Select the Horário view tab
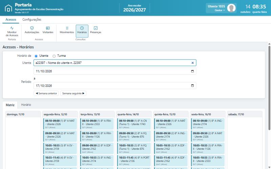Viewport: 271px width, 169px height. 26,105
